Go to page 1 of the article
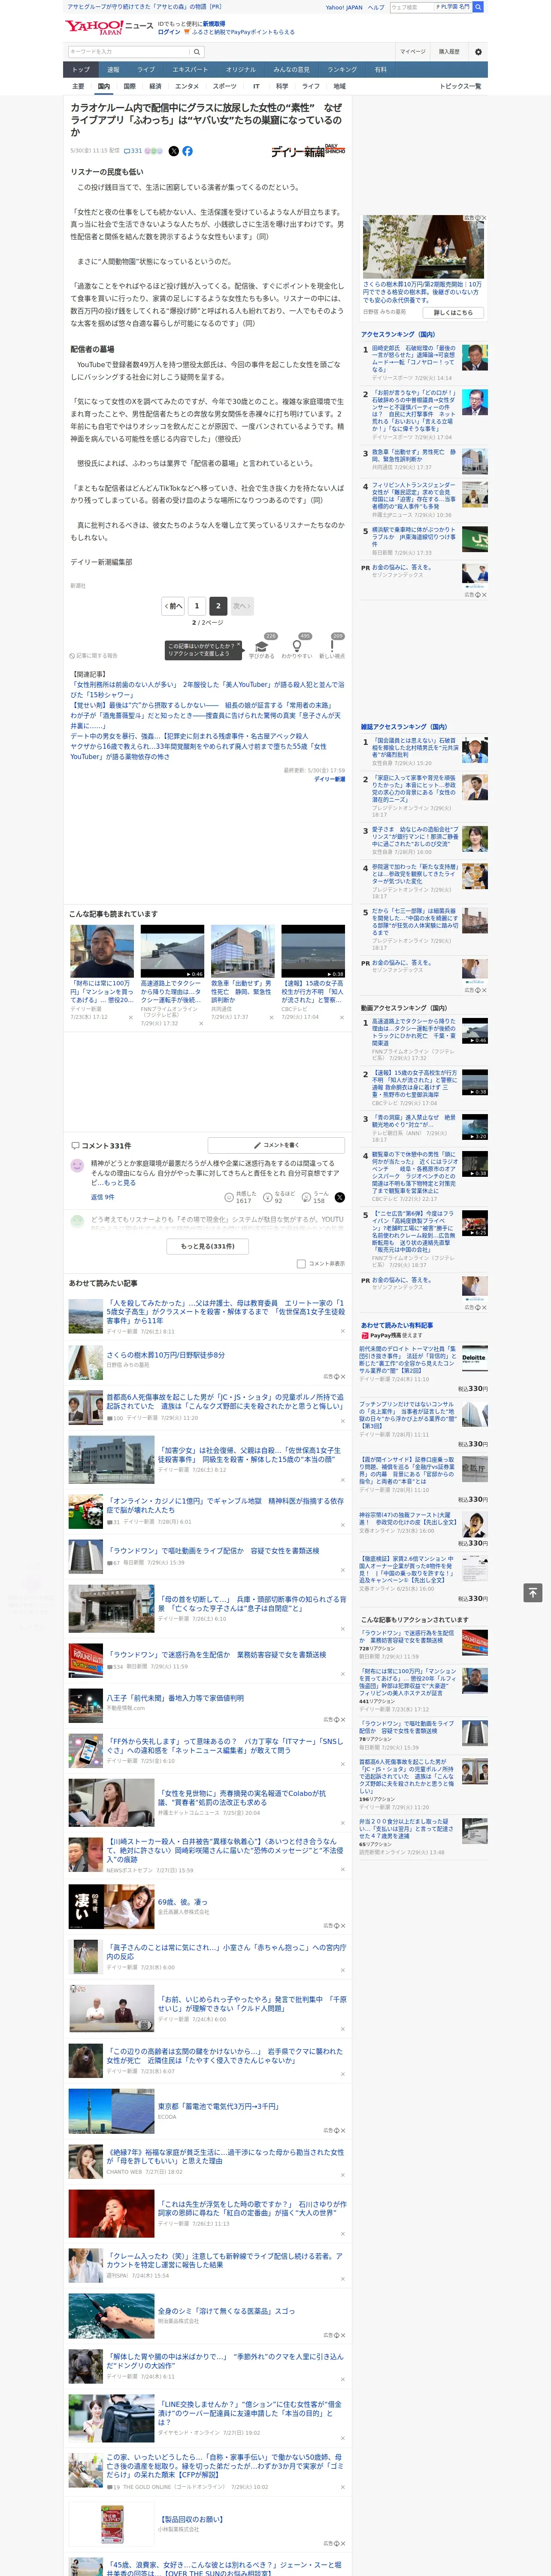 [x=197, y=606]
